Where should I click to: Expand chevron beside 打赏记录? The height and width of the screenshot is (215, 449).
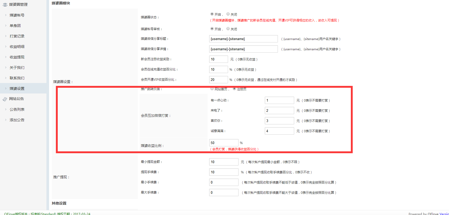click(x=6, y=36)
